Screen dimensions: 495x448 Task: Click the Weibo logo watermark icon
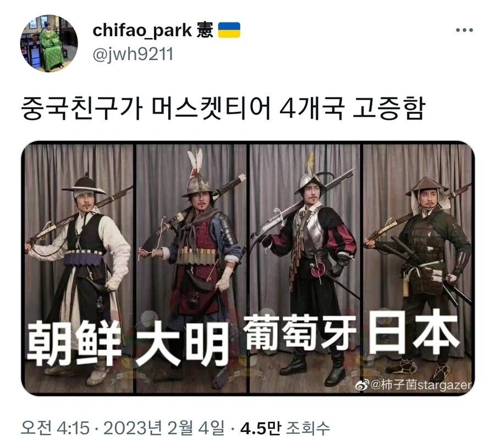(362, 385)
